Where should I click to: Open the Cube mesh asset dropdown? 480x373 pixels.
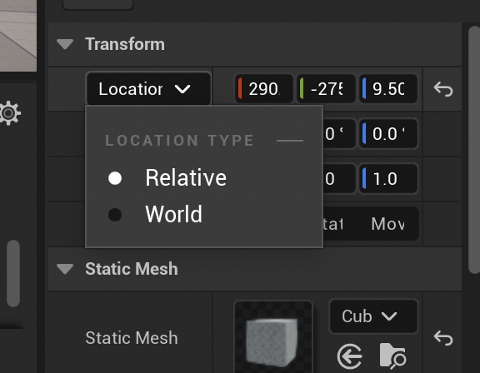(373, 316)
